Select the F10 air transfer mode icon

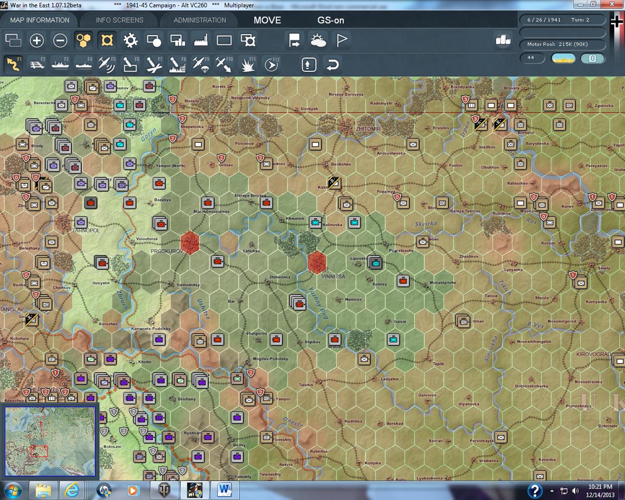[x=224, y=64]
